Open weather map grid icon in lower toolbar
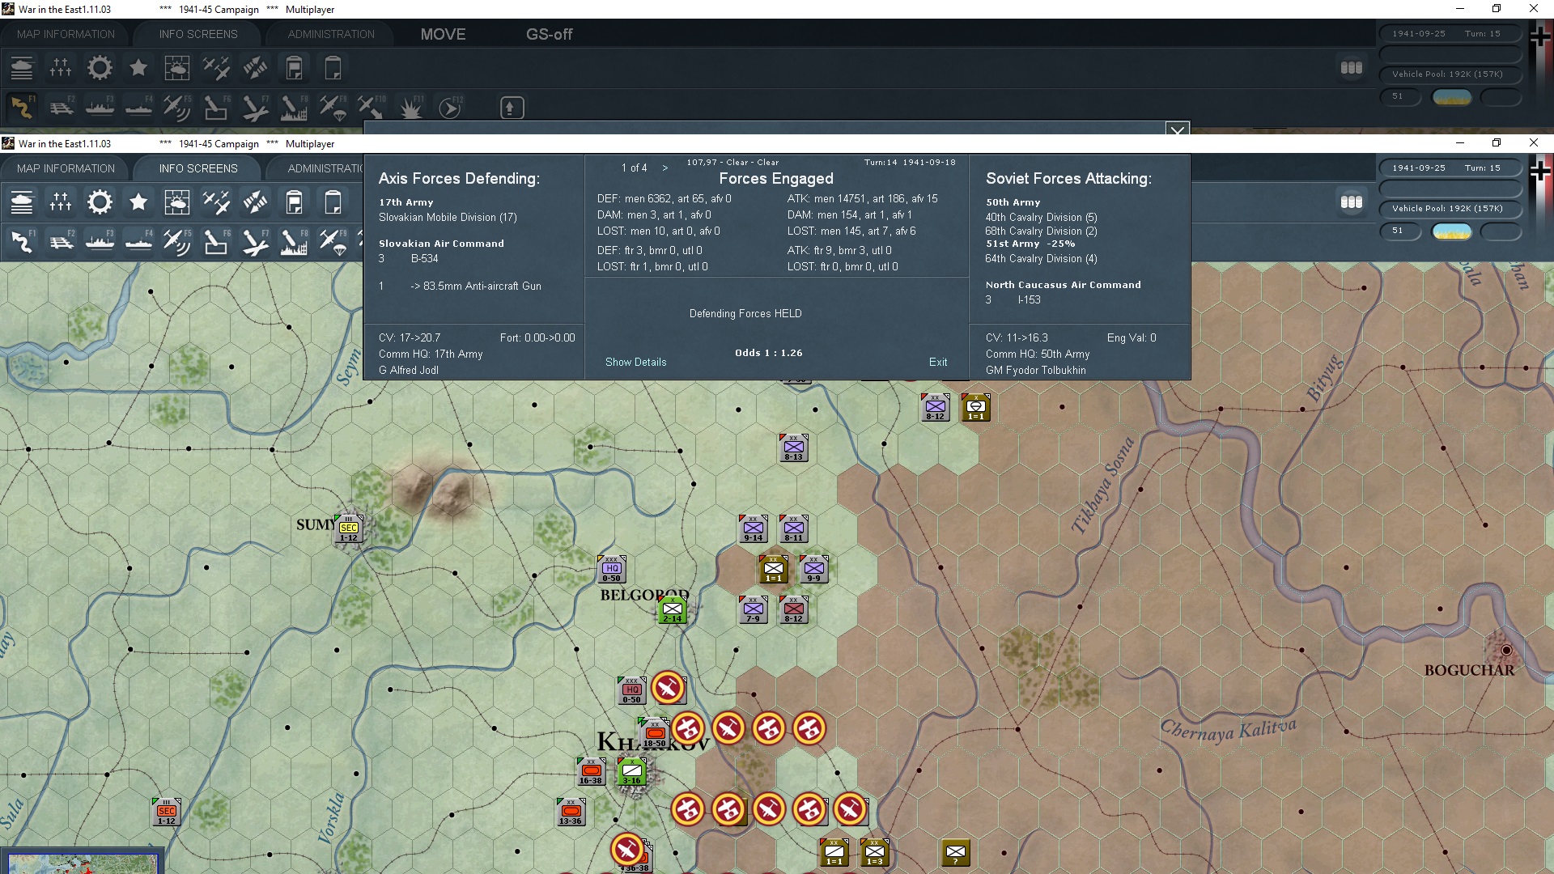 click(x=176, y=202)
